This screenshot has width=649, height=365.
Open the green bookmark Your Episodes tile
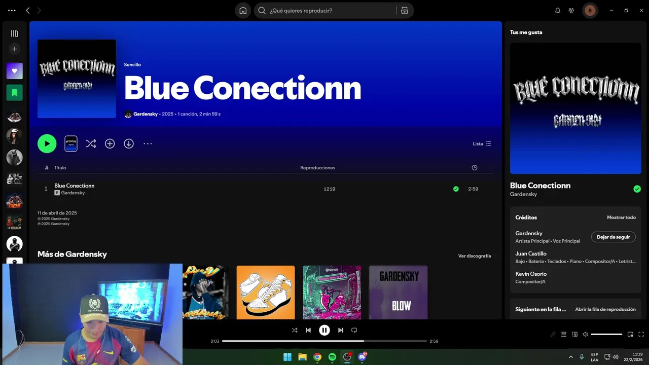(x=14, y=93)
